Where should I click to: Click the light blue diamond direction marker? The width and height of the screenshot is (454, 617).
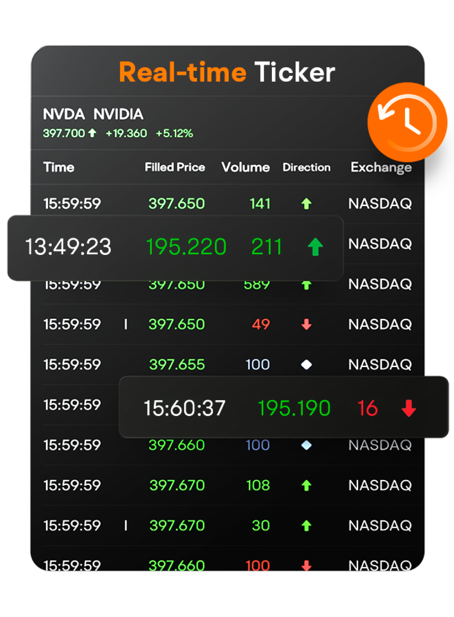pos(306,445)
